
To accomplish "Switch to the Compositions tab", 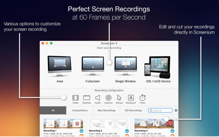I will (x=80, y=110).
